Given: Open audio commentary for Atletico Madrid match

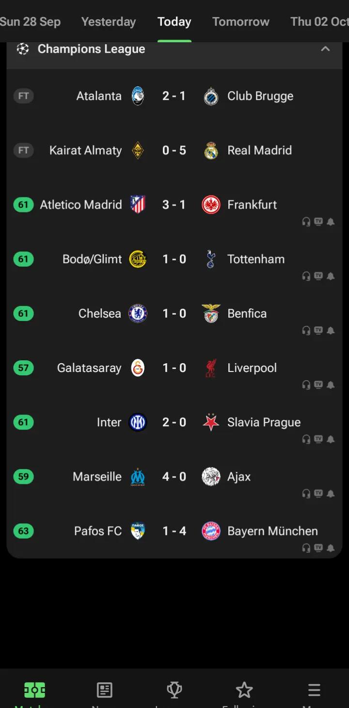Looking at the screenshot, I should coord(306,222).
